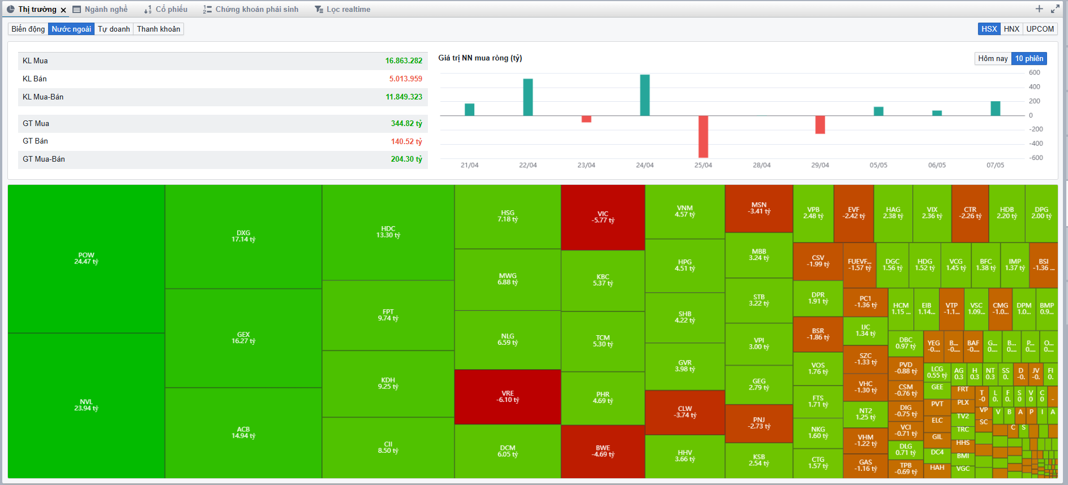Select the red VRE tile

(508, 397)
